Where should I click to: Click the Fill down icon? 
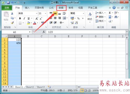click(x=110, y=17)
